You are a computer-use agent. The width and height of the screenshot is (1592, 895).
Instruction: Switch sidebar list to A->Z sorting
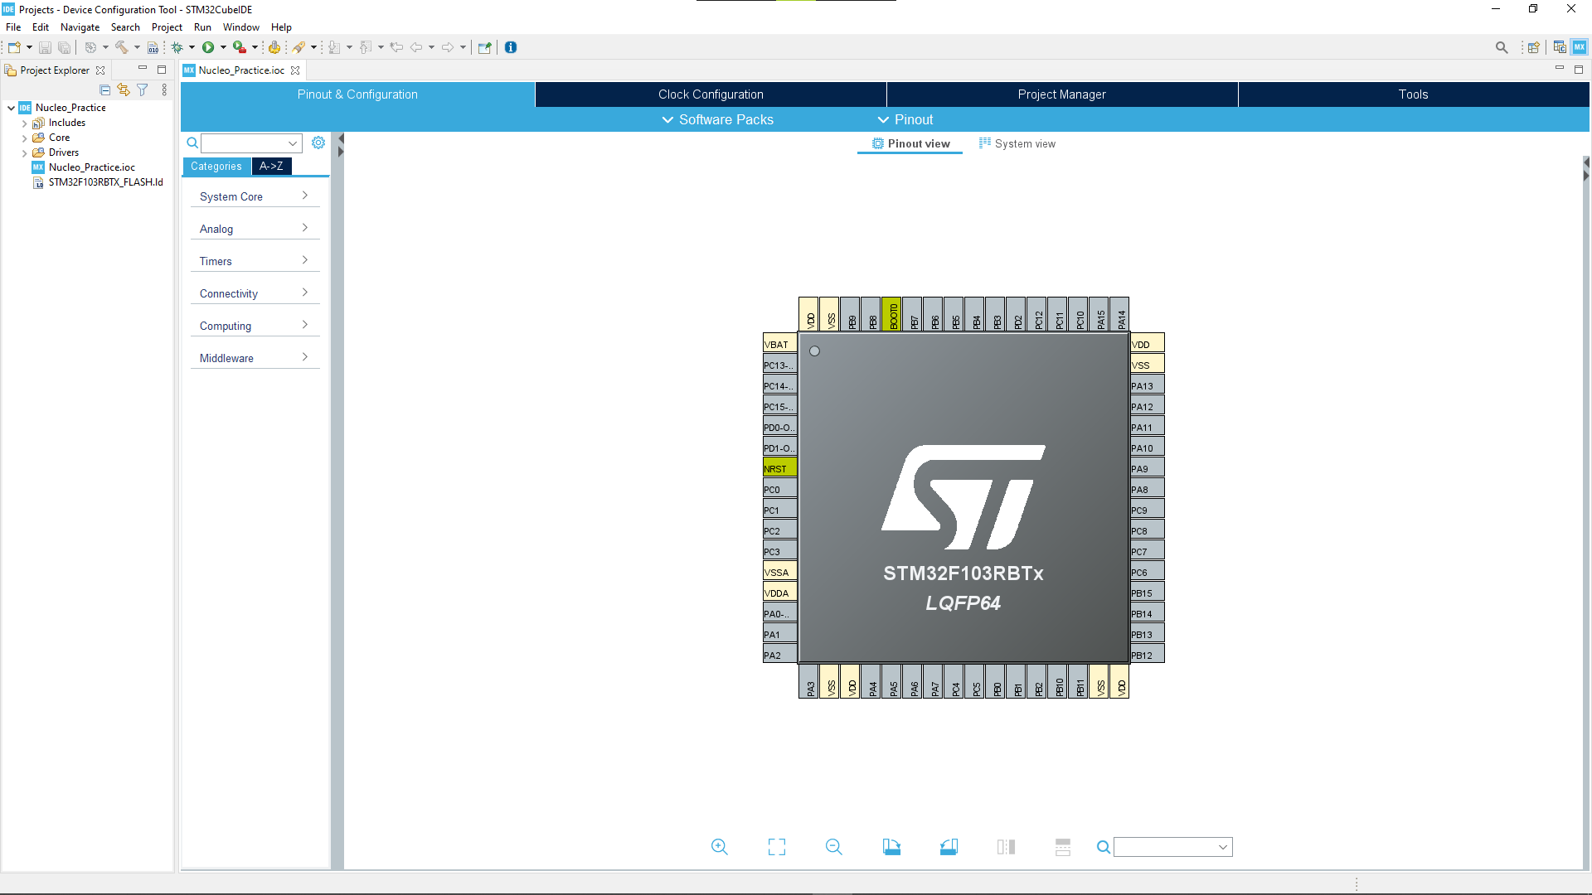pos(271,166)
